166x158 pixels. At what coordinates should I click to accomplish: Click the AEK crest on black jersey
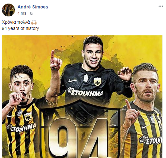tap(98, 82)
